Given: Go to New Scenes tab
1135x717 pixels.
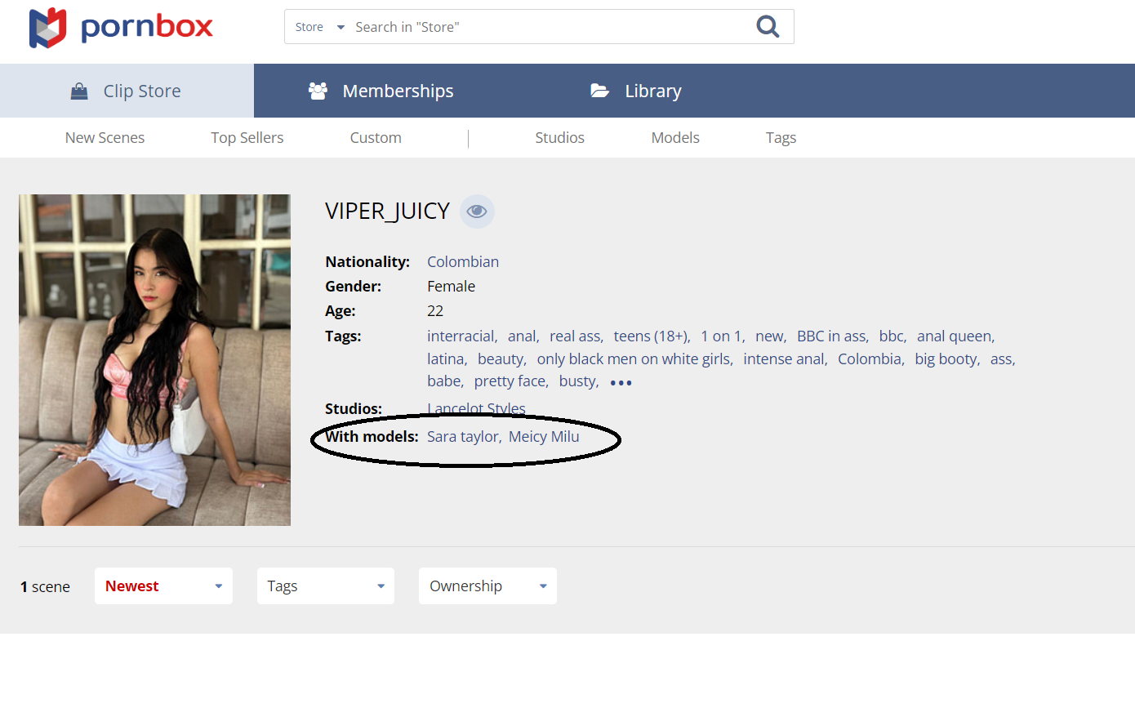Looking at the screenshot, I should 105,138.
